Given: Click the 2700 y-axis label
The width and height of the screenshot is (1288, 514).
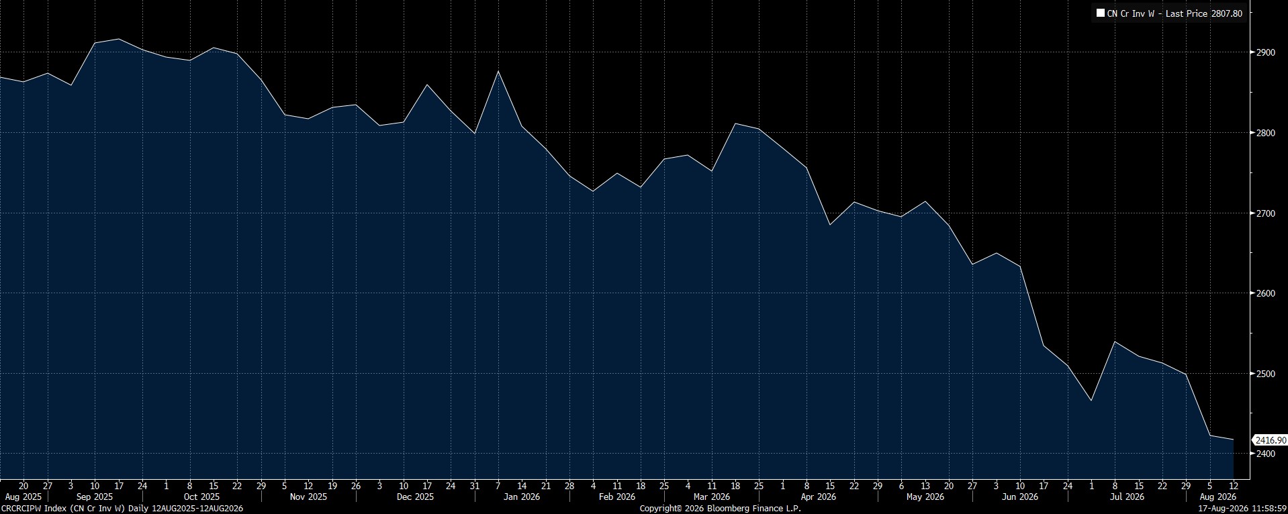Looking at the screenshot, I should [x=1265, y=213].
